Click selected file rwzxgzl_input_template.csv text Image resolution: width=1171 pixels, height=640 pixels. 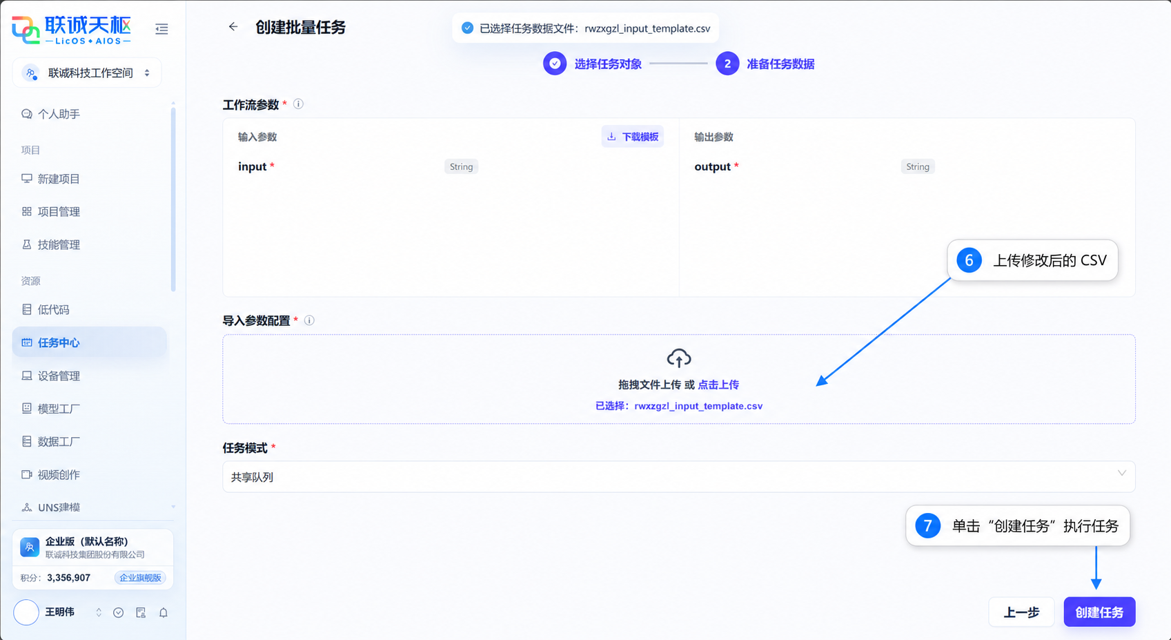[x=698, y=407]
